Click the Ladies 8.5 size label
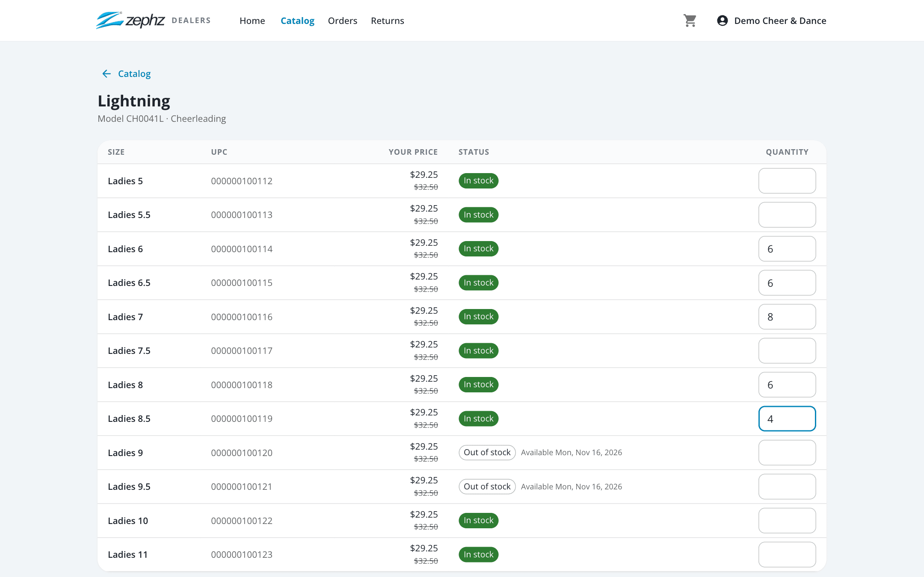 point(129,418)
